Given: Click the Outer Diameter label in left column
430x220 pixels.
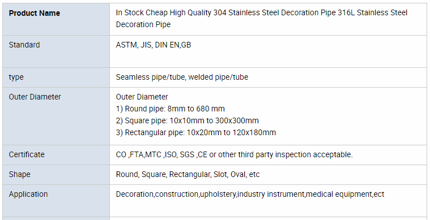Looking at the screenshot, I should 35,97.
